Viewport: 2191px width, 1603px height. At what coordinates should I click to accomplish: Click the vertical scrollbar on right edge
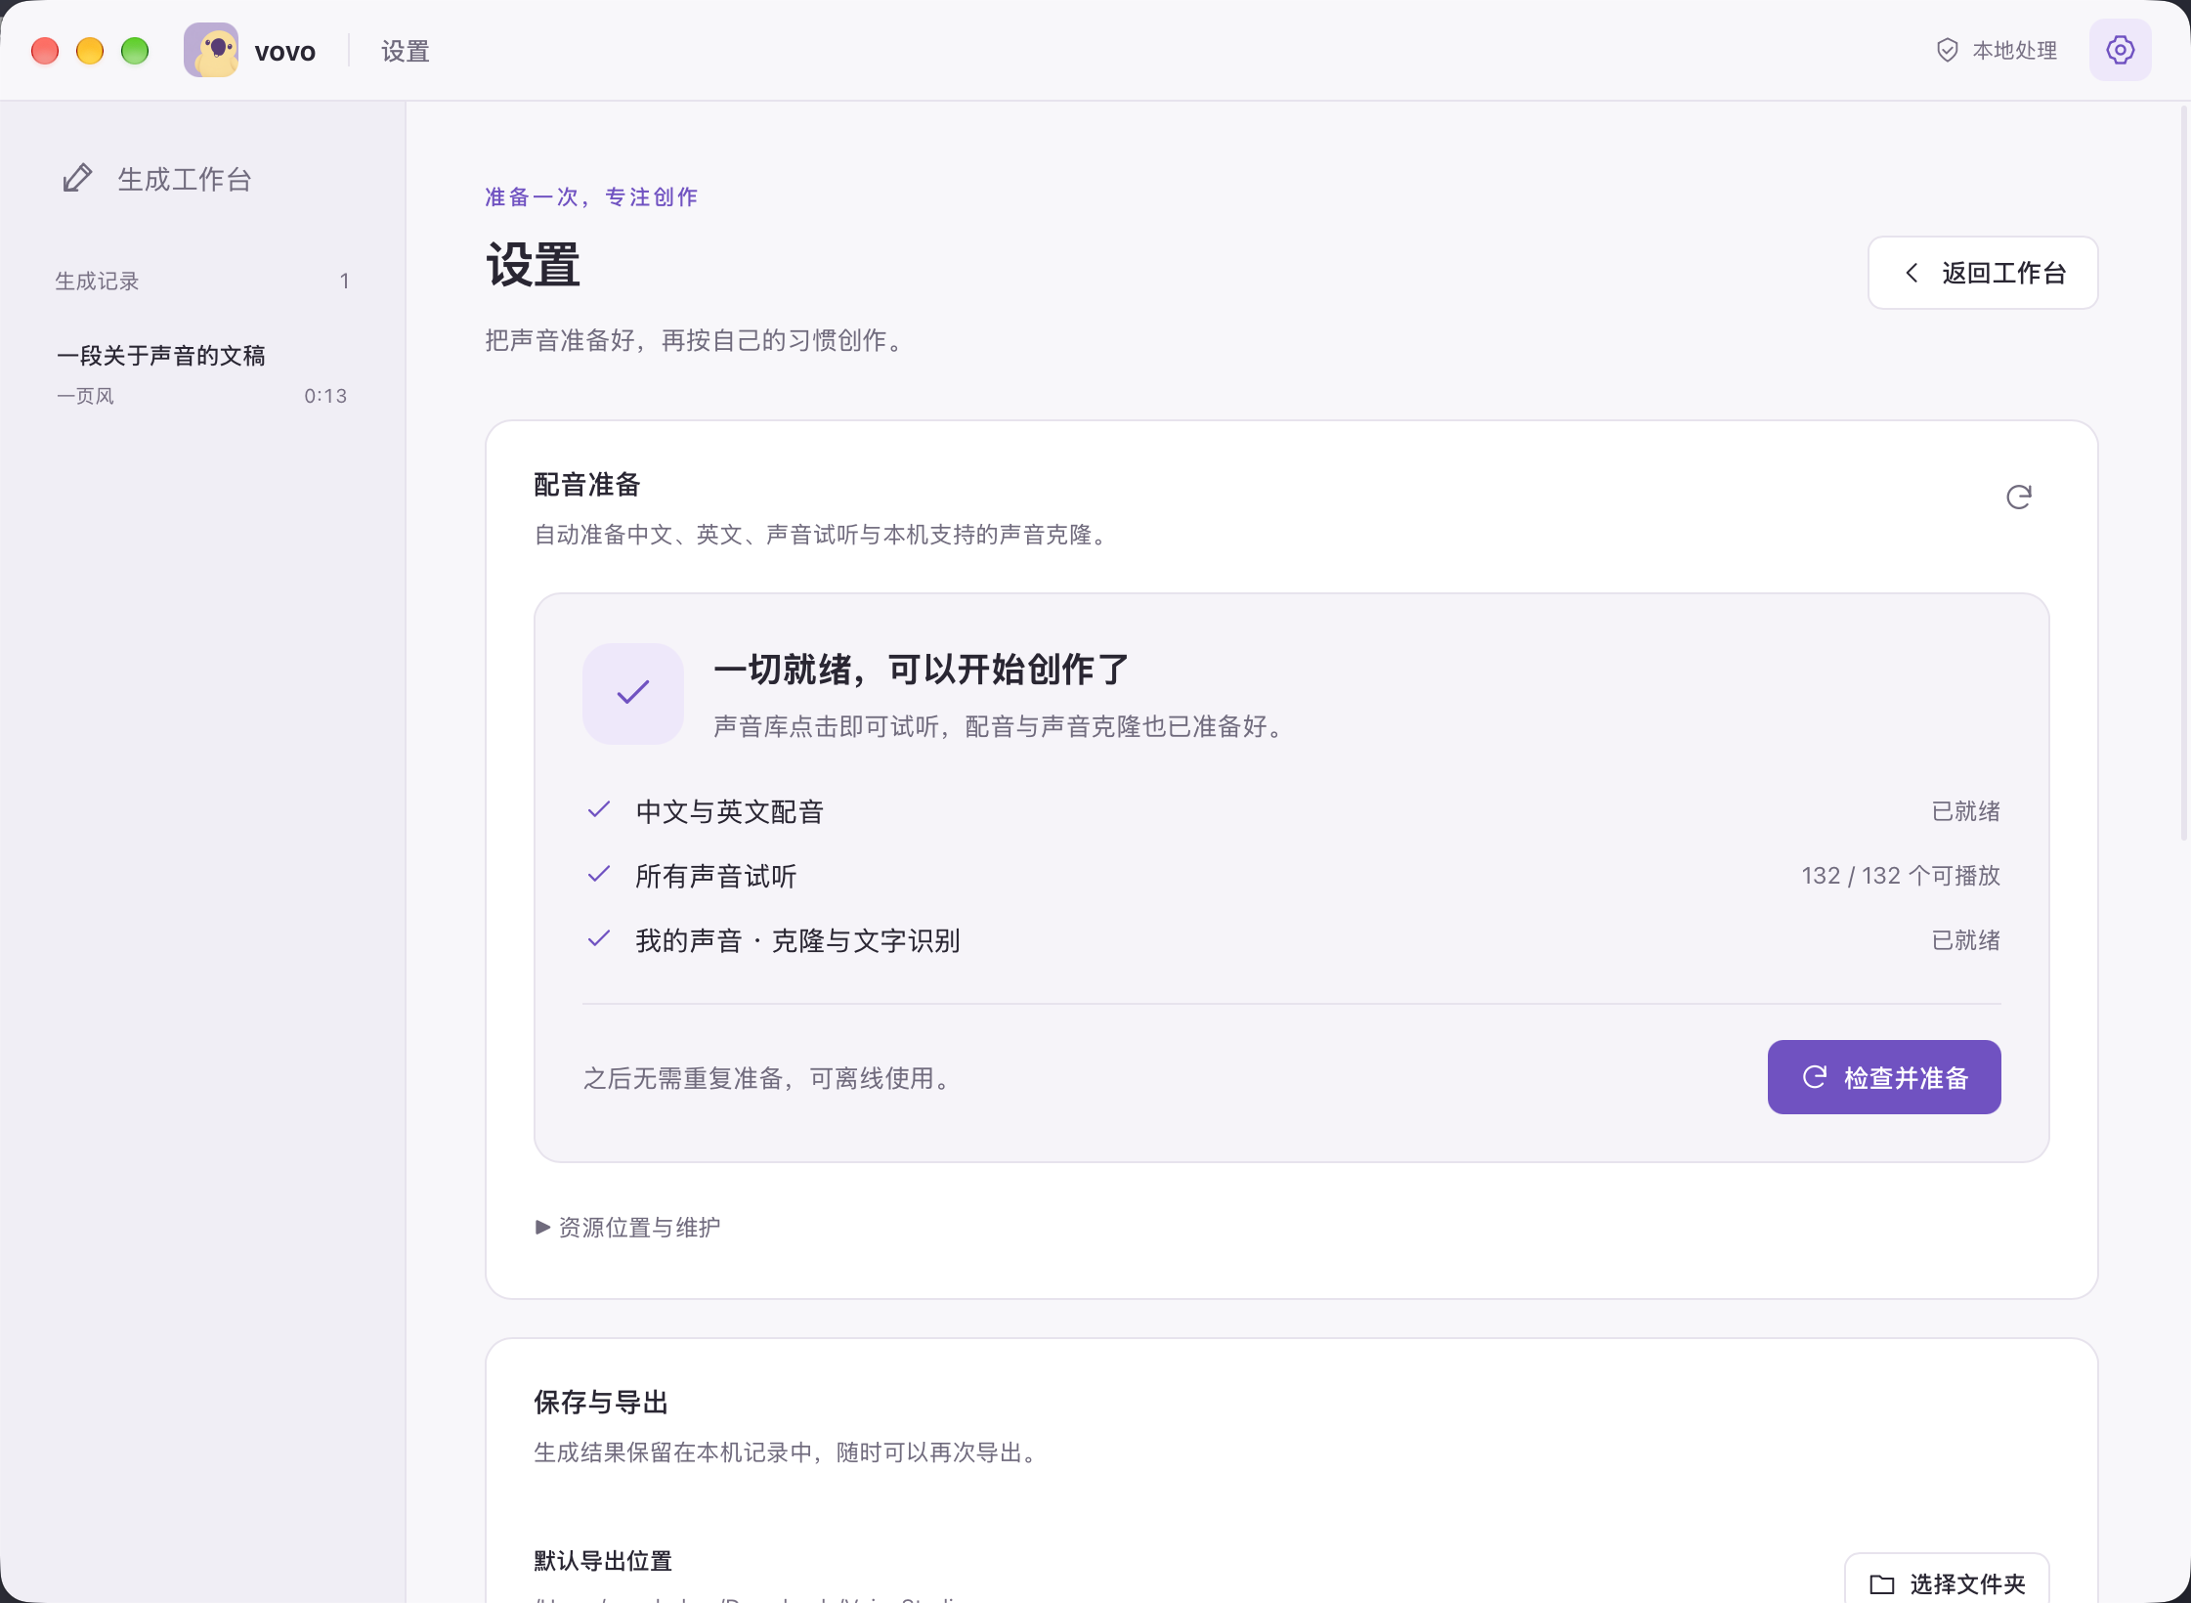(2184, 474)
